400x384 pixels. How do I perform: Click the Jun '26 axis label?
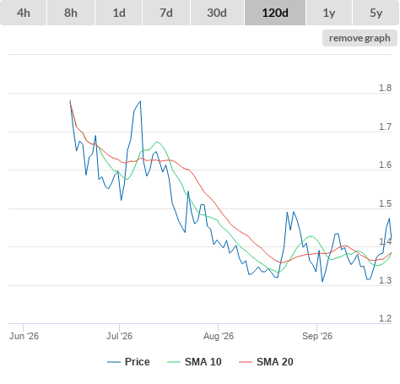[24, 336]
